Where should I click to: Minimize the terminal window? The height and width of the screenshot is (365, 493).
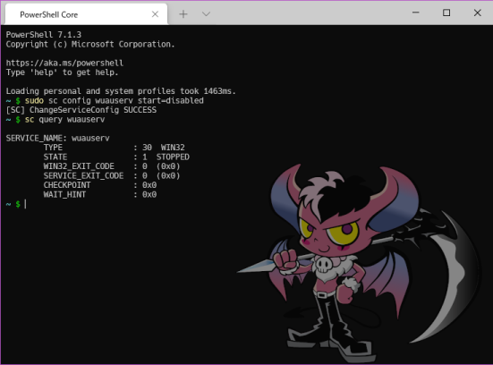tap(416, 13)
